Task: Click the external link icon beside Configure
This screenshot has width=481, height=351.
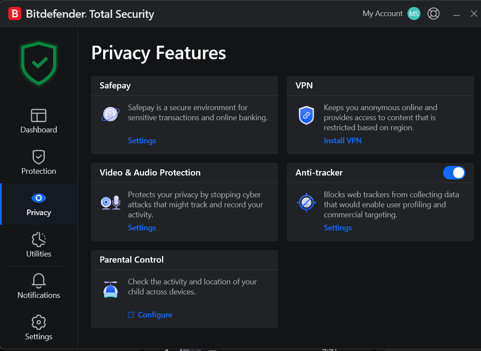Action: tap(131, 315)
